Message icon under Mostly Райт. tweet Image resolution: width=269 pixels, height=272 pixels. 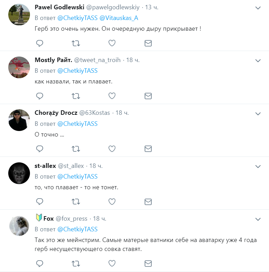point(148,96)
